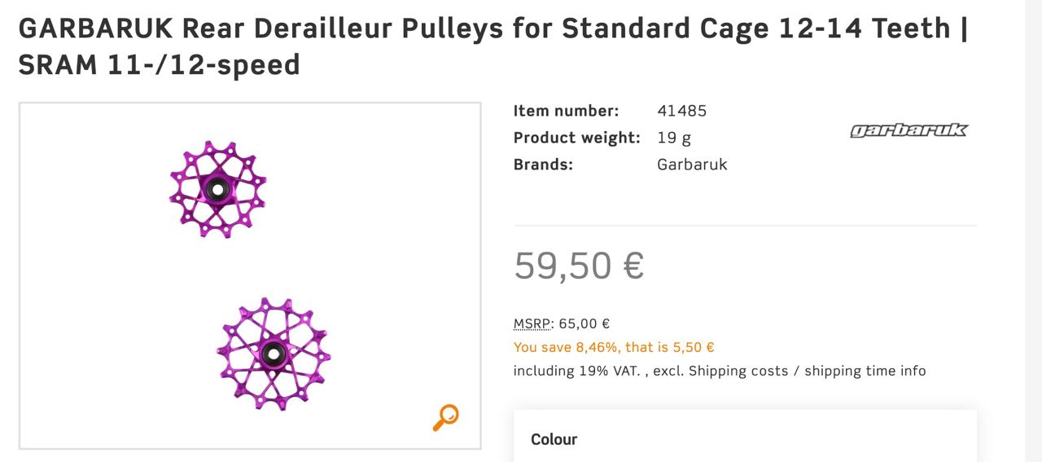This screenshot has height=462, width=1042.
Task: Click the underlined MSRP abbreviation
Action: [x=532, y=323]
